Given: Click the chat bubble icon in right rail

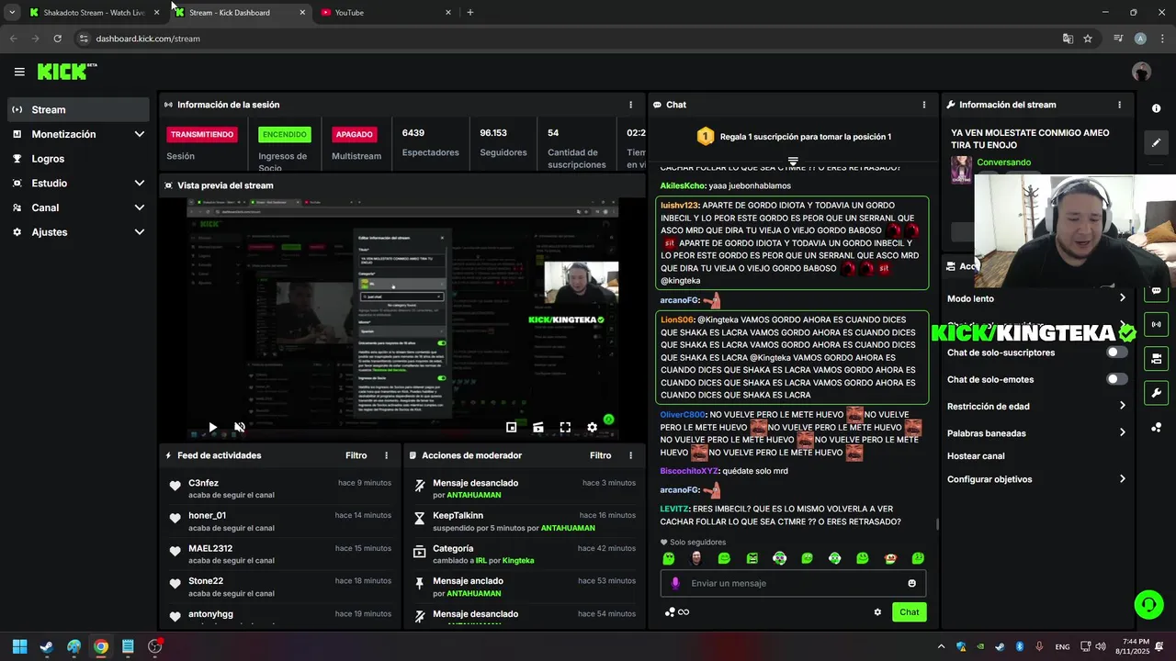Looking at the screenshot, I should pyautogui.click(x=1156, y=291).
